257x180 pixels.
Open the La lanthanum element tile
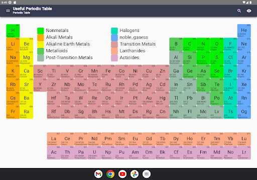click(54, 139)
